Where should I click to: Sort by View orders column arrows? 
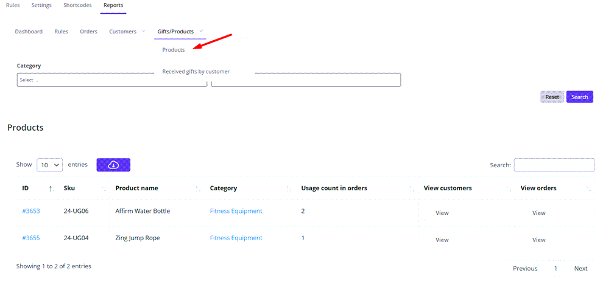588,189
